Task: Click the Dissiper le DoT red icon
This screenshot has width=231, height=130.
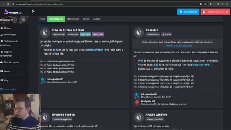Action: tap(137, 103)
